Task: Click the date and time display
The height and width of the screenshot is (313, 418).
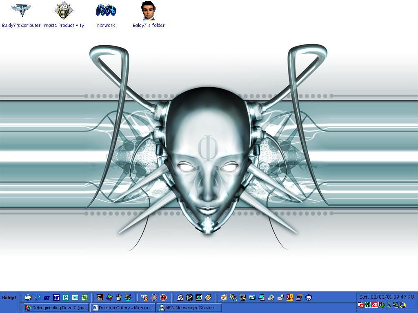Action: (x=386, y=297)
